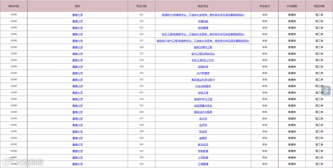This screenshot has width=333, height=168.
Task: Select major code 037 cell
Action: [142, 118]
